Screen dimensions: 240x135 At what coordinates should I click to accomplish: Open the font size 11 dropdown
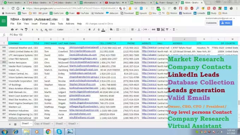click(81, 30)
